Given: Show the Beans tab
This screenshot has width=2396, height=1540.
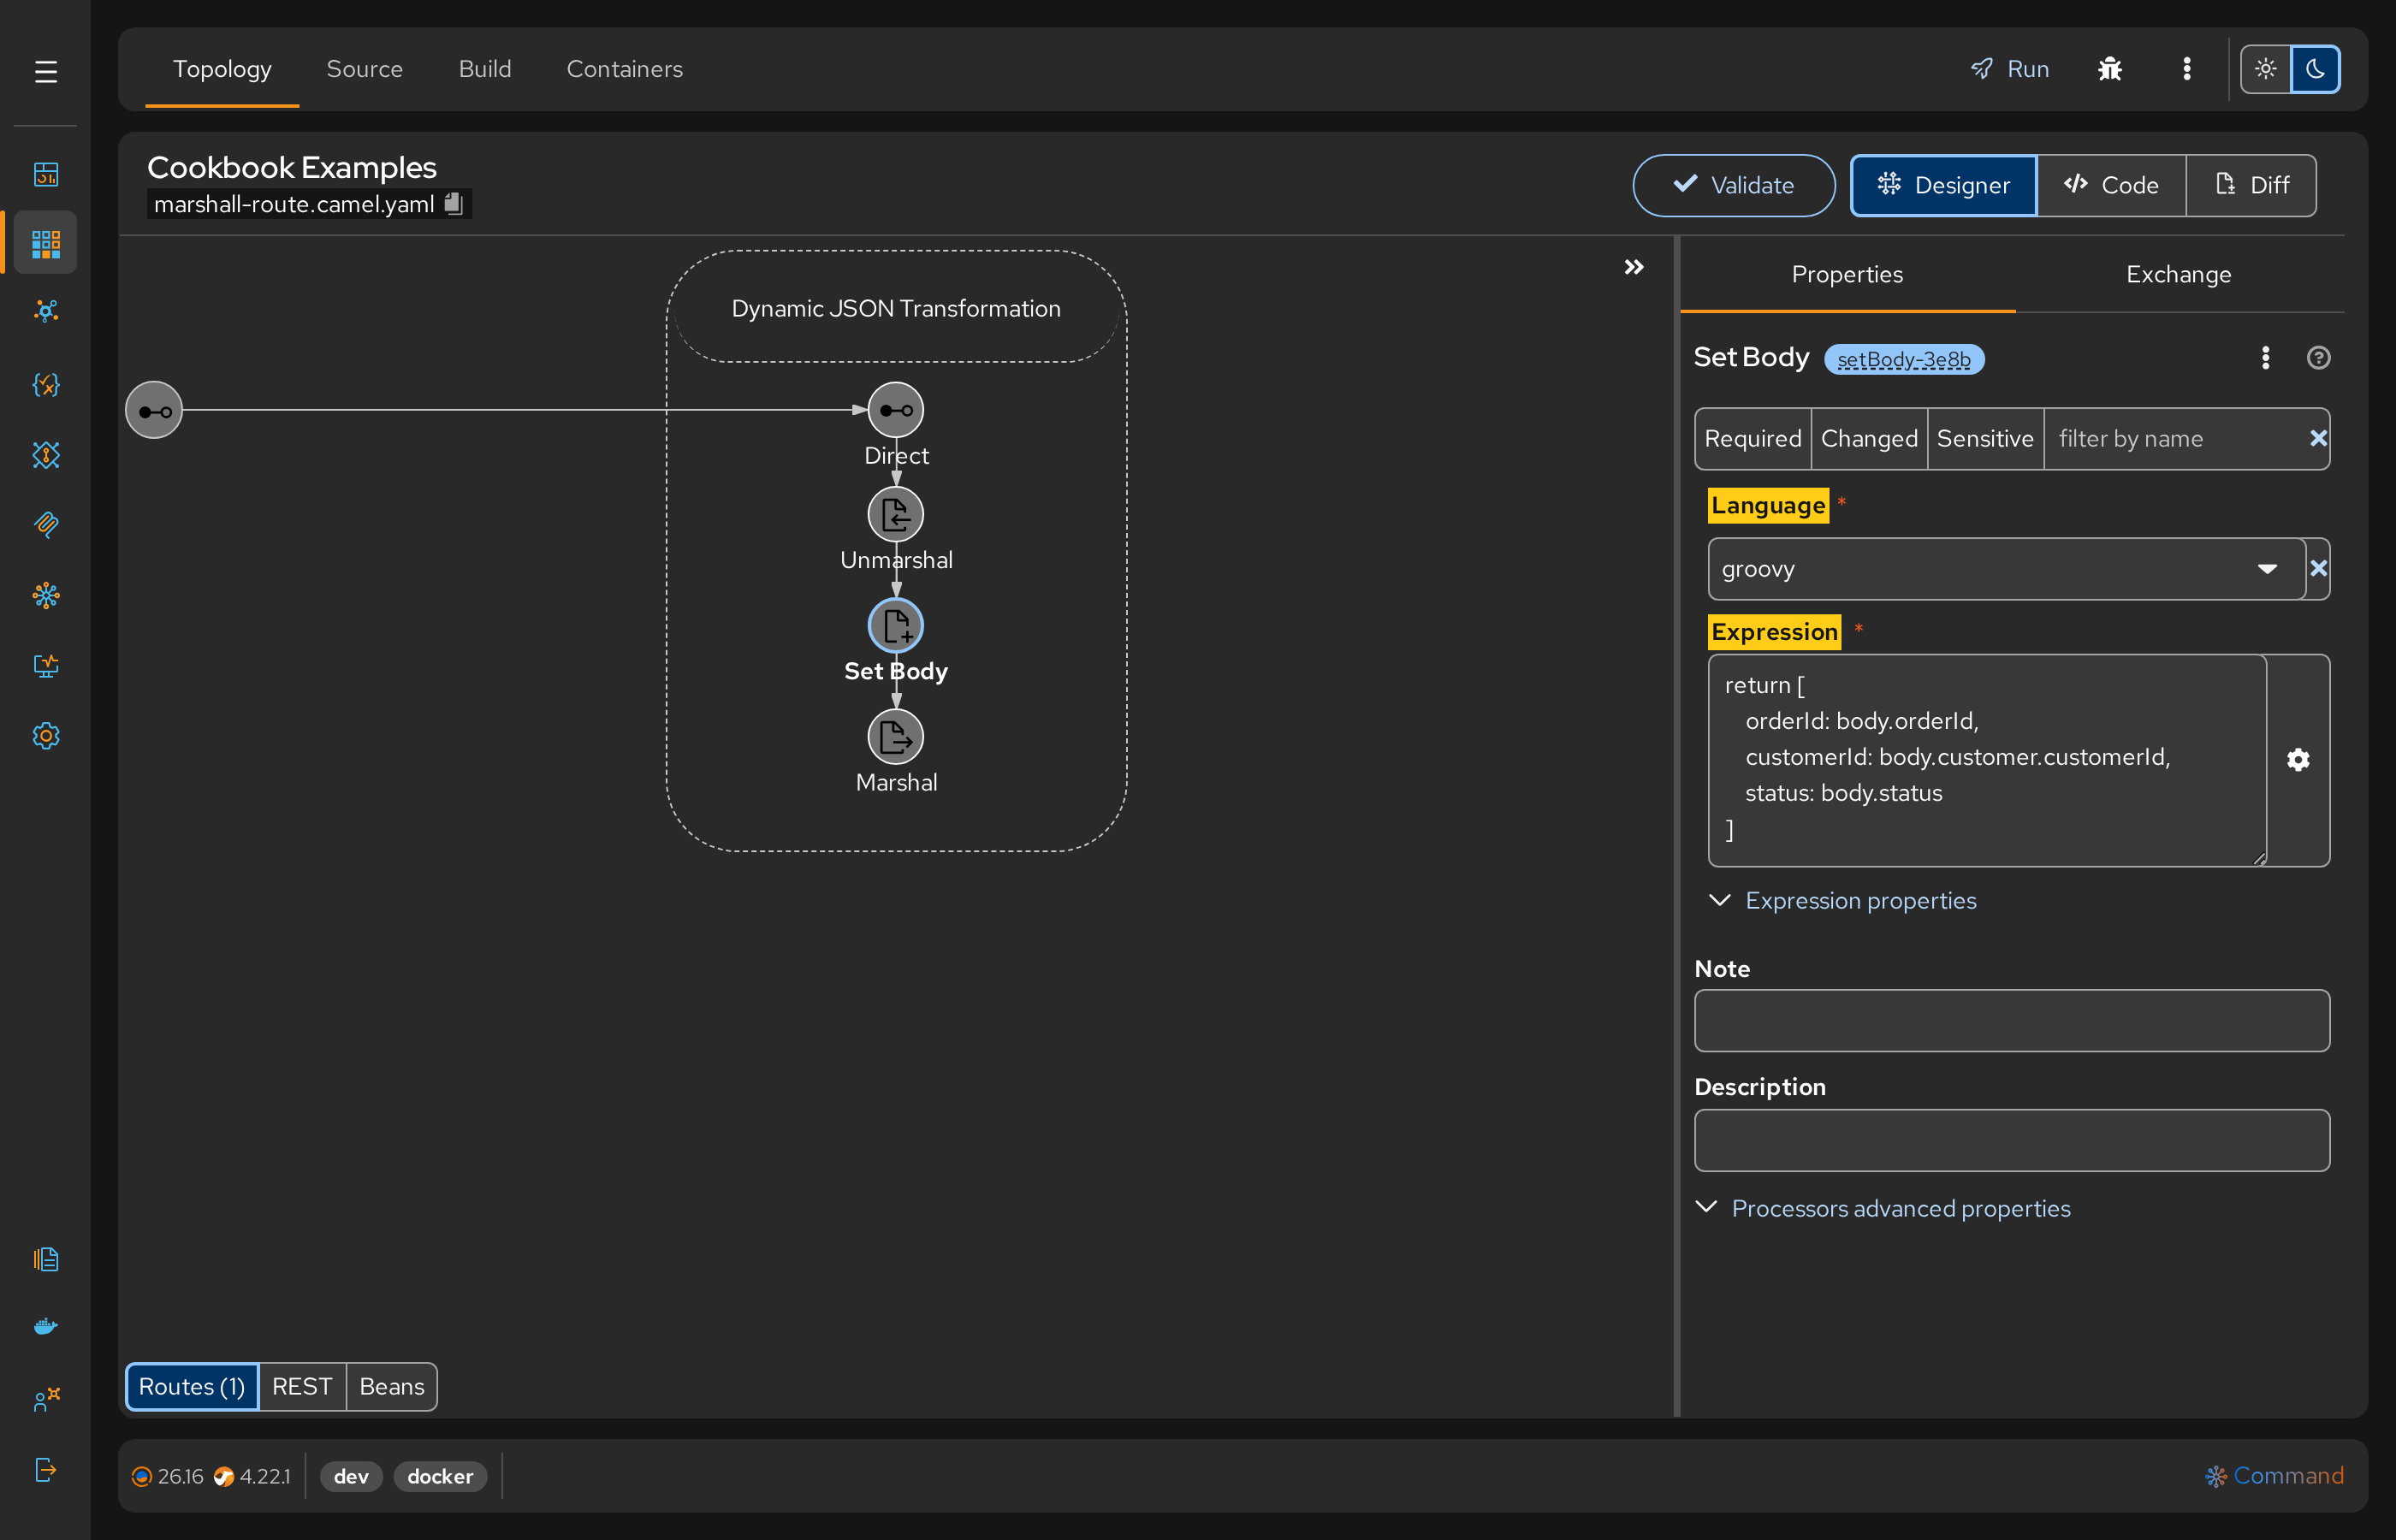Looking at the screenshot, I should (392, 1387).
